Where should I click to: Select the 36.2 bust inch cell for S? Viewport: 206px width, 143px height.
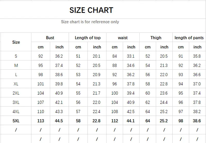59,56
